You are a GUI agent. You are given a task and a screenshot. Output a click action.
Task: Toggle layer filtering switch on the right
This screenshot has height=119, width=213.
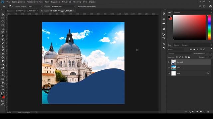tap(212, 49)
